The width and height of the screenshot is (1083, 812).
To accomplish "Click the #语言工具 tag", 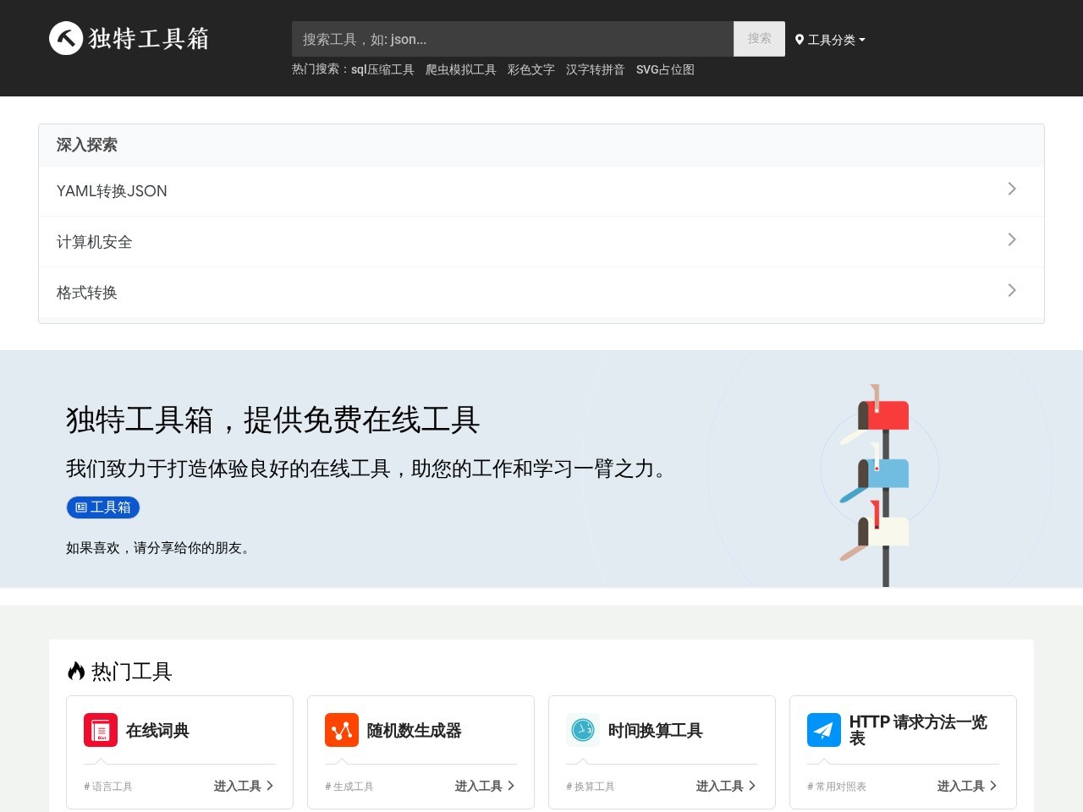I will (108, 787).
